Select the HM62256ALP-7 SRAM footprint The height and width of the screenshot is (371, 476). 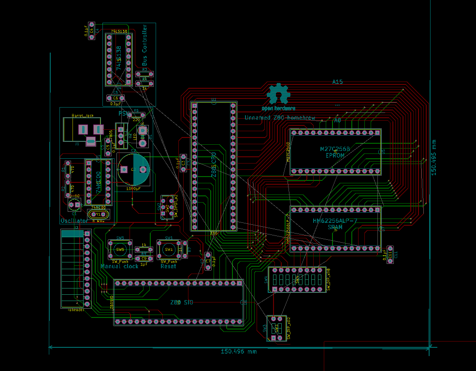coord(335,229)
